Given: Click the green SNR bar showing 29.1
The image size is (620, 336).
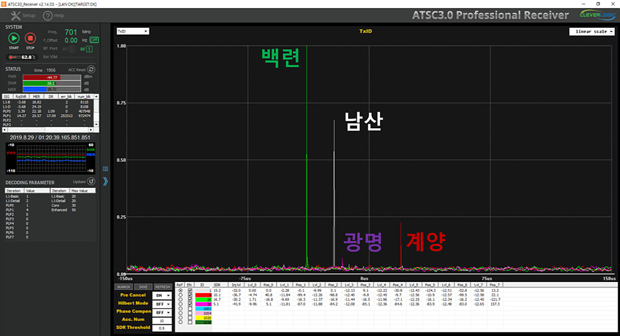Looking at the screenshot, I should coord(52,83).
